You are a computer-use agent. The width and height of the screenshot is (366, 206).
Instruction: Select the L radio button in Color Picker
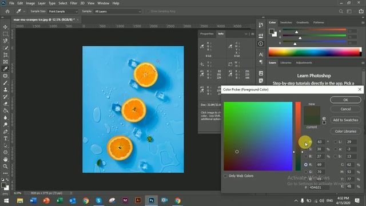(336, 142)
